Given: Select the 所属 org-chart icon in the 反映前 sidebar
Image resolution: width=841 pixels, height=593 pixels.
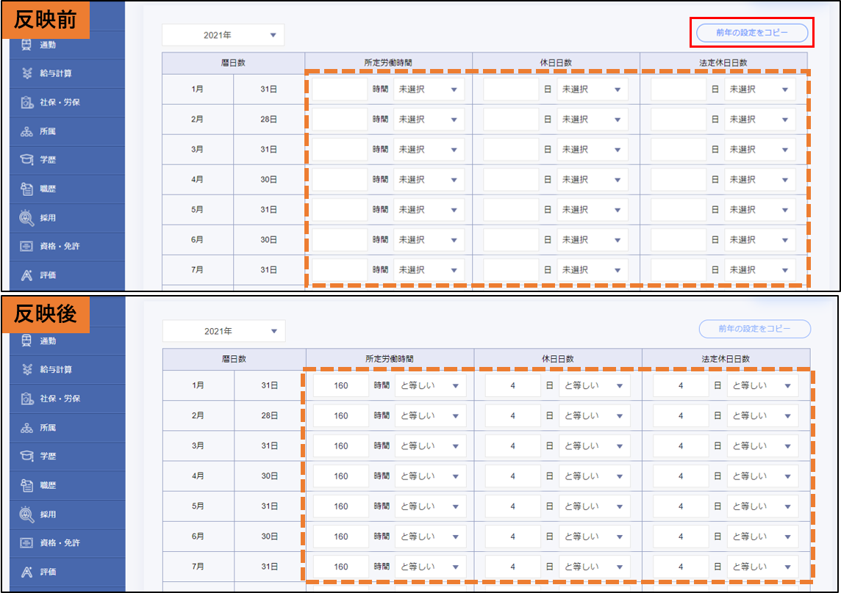Looking at the screenshot, I should [x=26, y=131].
